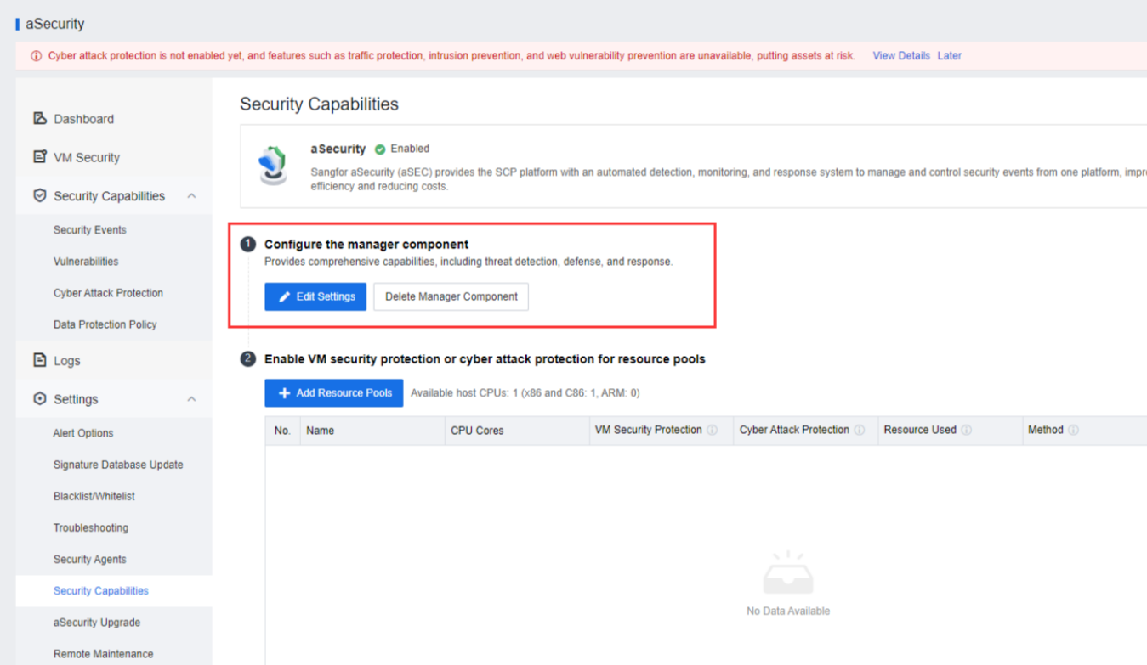The image size is (1147, 665).
Task: Collapse the Settings menu chevron
Action: 191,398
